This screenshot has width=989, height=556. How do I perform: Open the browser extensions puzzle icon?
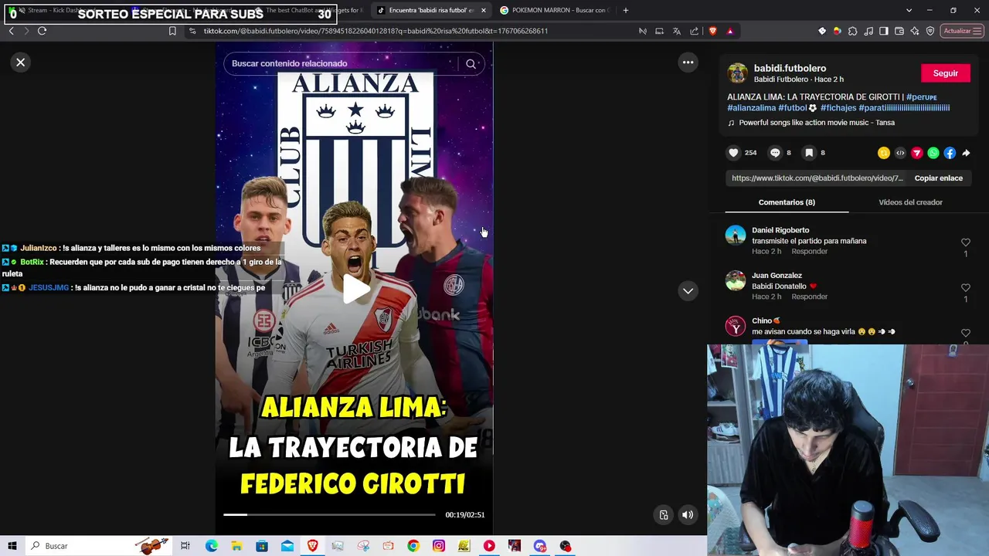coord(852,31)
